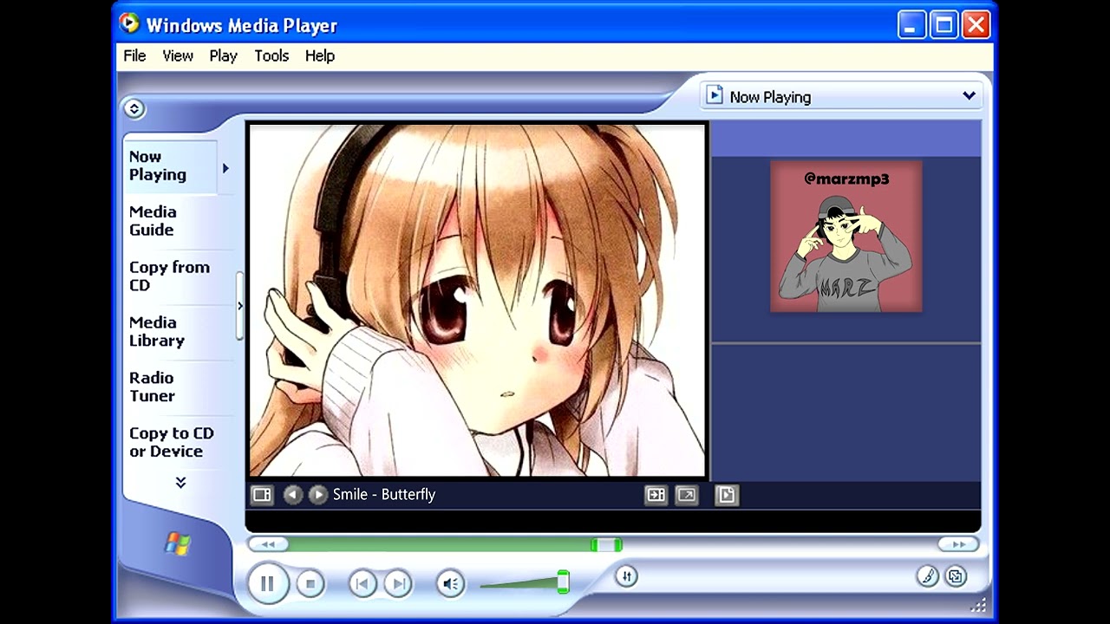The height and width of the screenshot is (624, 1110).
Task: Mute the sound with speaker icon
Action: [x=450, y=584]
